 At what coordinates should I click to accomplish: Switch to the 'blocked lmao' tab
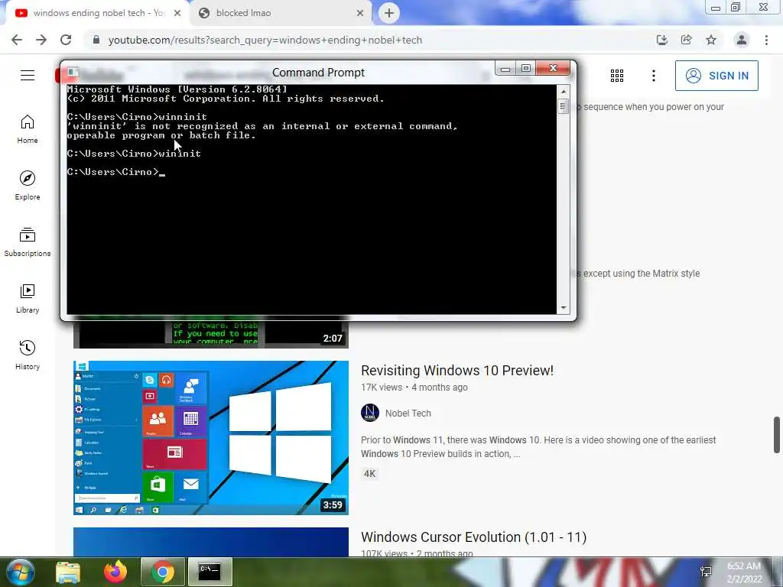click(280, 13)
